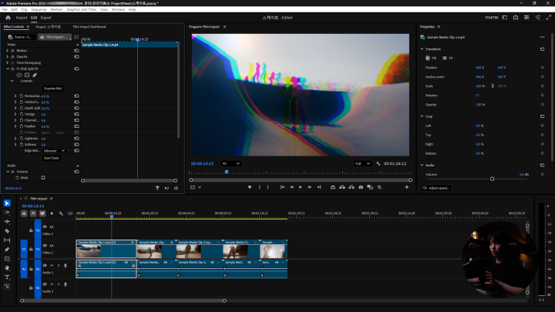
Task: Switch to the Film Impact Dashboard tab
Action: coord(89,26)
